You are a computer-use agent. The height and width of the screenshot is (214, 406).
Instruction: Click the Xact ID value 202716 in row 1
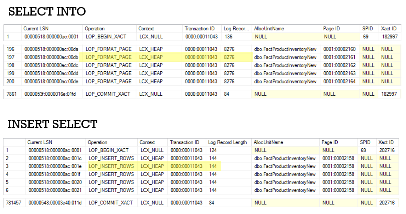[388, 150]
